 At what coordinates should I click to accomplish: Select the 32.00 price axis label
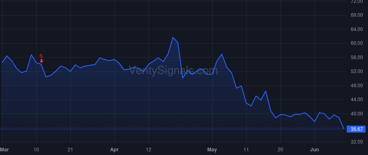(x=357, y=142)
